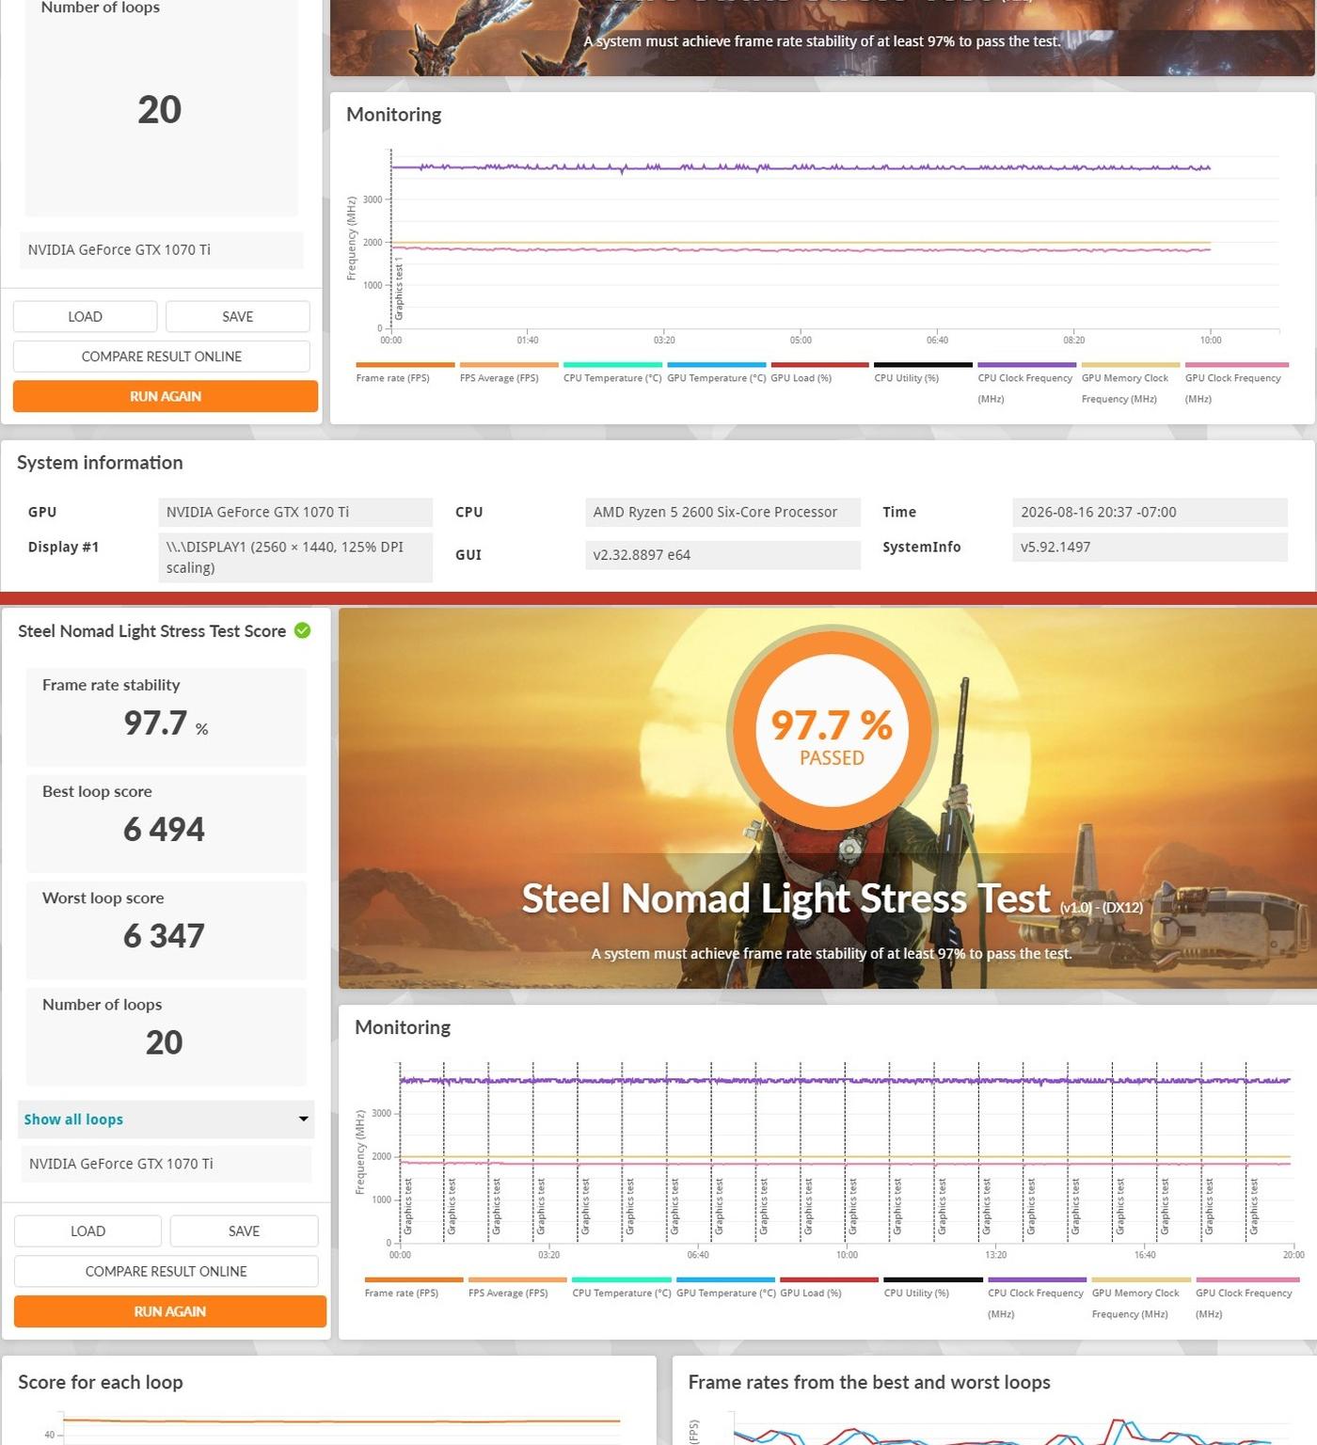Click RUN AGAIN in the Steel Nomad Light result
The image size is (1317, 1445).
coord(170,1311)
